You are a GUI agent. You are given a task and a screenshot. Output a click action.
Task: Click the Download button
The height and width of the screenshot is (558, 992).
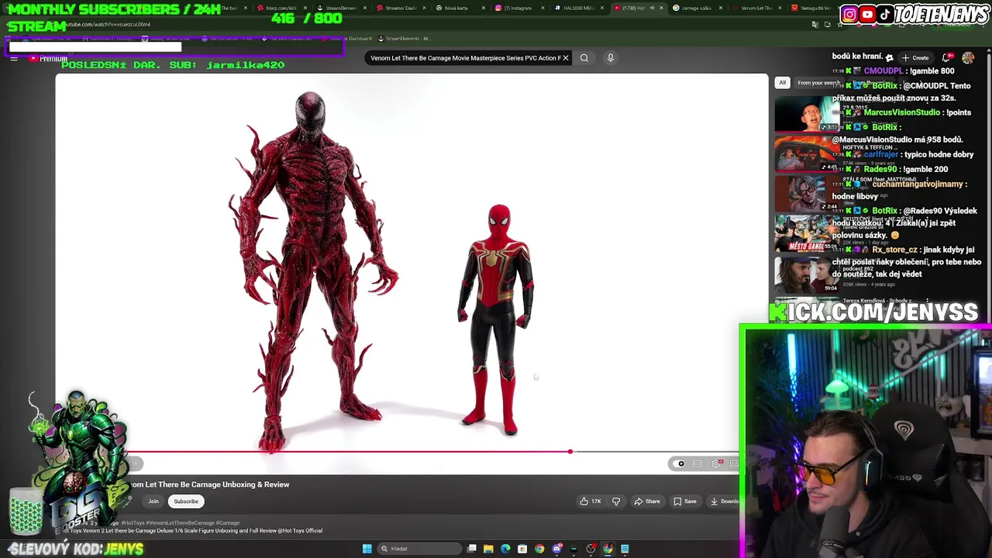pyautogui.click(x=725, y=501)
